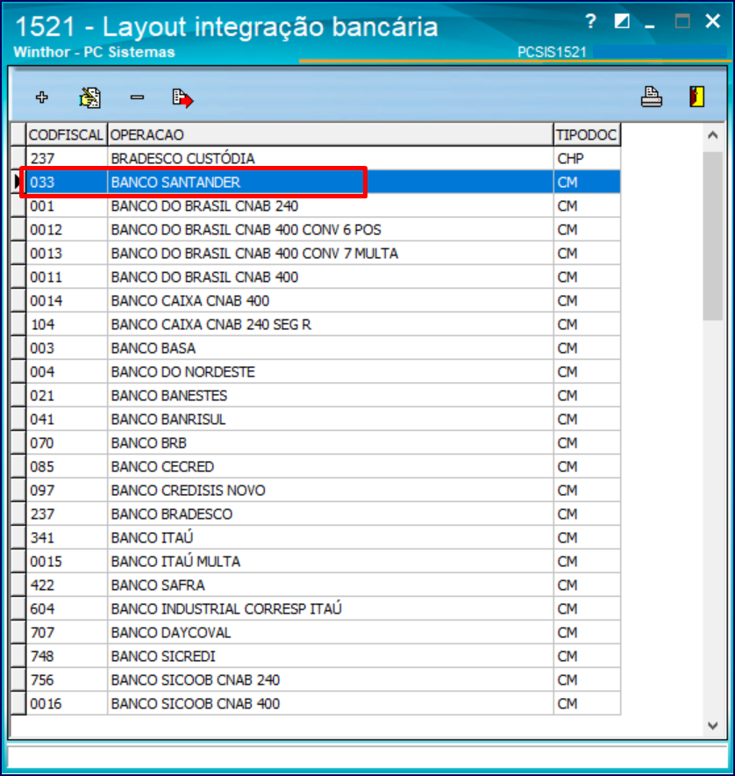Open the edit layout document icon

point(90,97)
